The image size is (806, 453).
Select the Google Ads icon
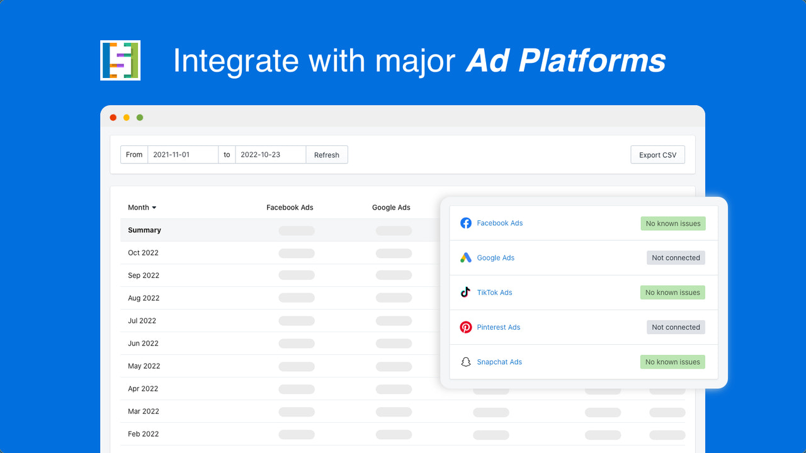point(466,257)
